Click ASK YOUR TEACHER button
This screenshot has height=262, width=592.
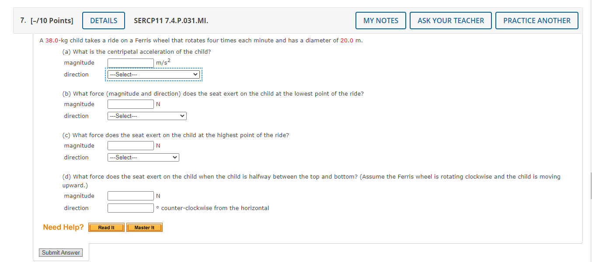(450, 20)
